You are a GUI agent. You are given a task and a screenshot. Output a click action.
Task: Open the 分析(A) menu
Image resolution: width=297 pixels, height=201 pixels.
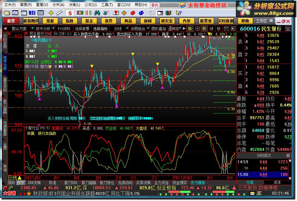58,5
